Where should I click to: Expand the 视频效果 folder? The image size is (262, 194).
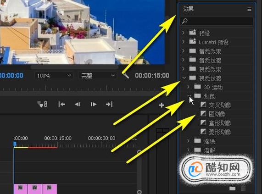[x=183, y=69]
